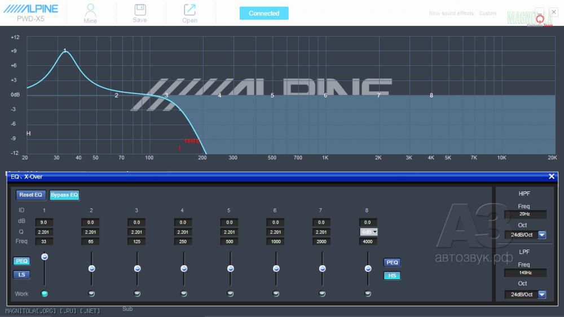The image size is (564, 317).
Task: Click EQ point 4 on the graph
Action: pos(219,96)
